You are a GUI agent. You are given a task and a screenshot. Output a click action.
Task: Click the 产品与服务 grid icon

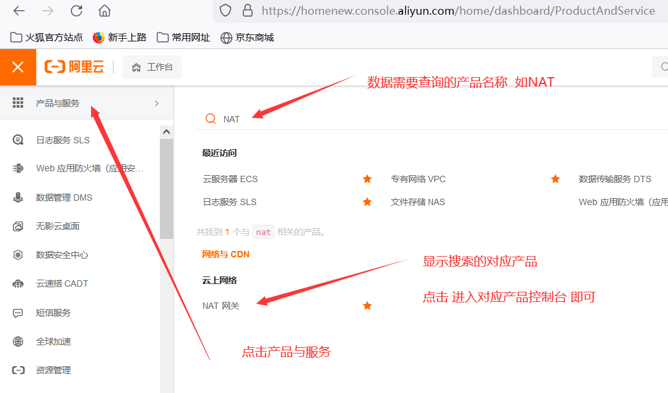click(x=18, y=103)
